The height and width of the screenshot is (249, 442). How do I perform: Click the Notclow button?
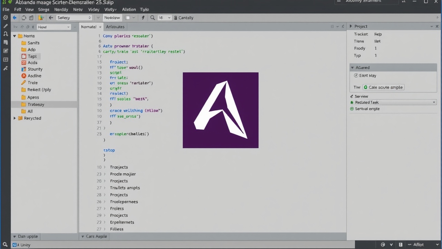coord(112,18)
